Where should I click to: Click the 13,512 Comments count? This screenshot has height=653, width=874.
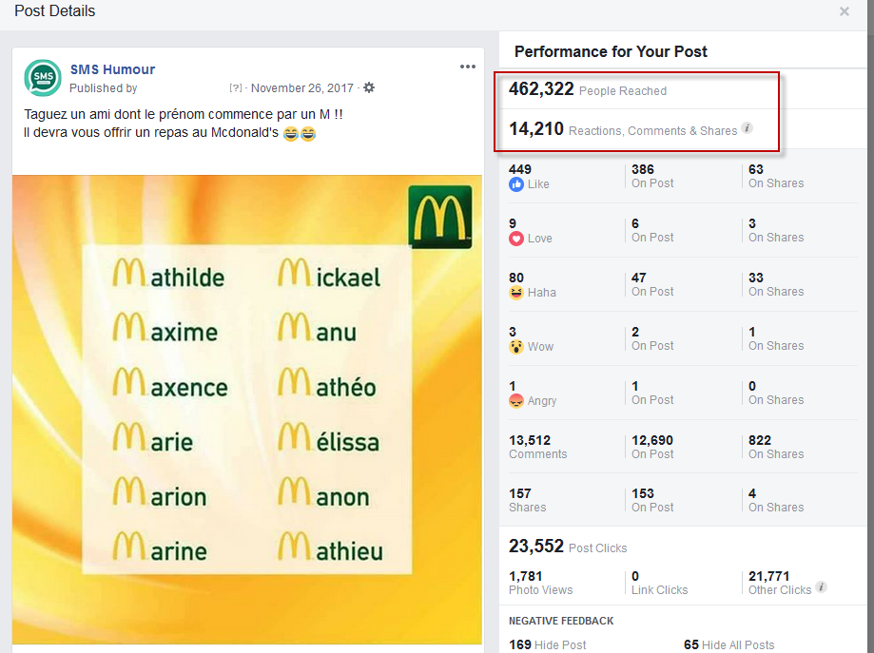click(x=530, y=440)
